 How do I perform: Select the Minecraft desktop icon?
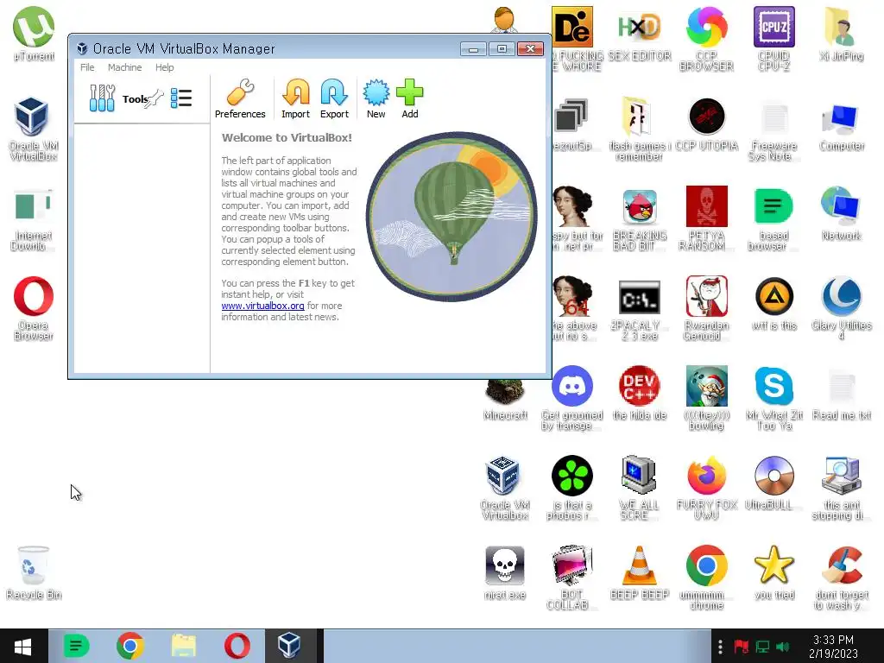click(x=505, y=400)
